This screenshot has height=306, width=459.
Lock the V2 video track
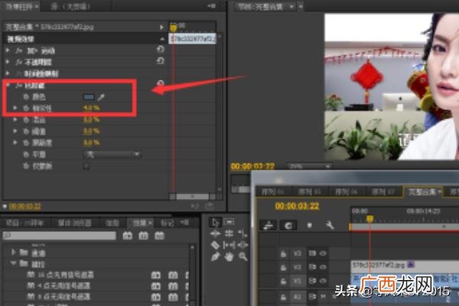click(x=283, y=267)
